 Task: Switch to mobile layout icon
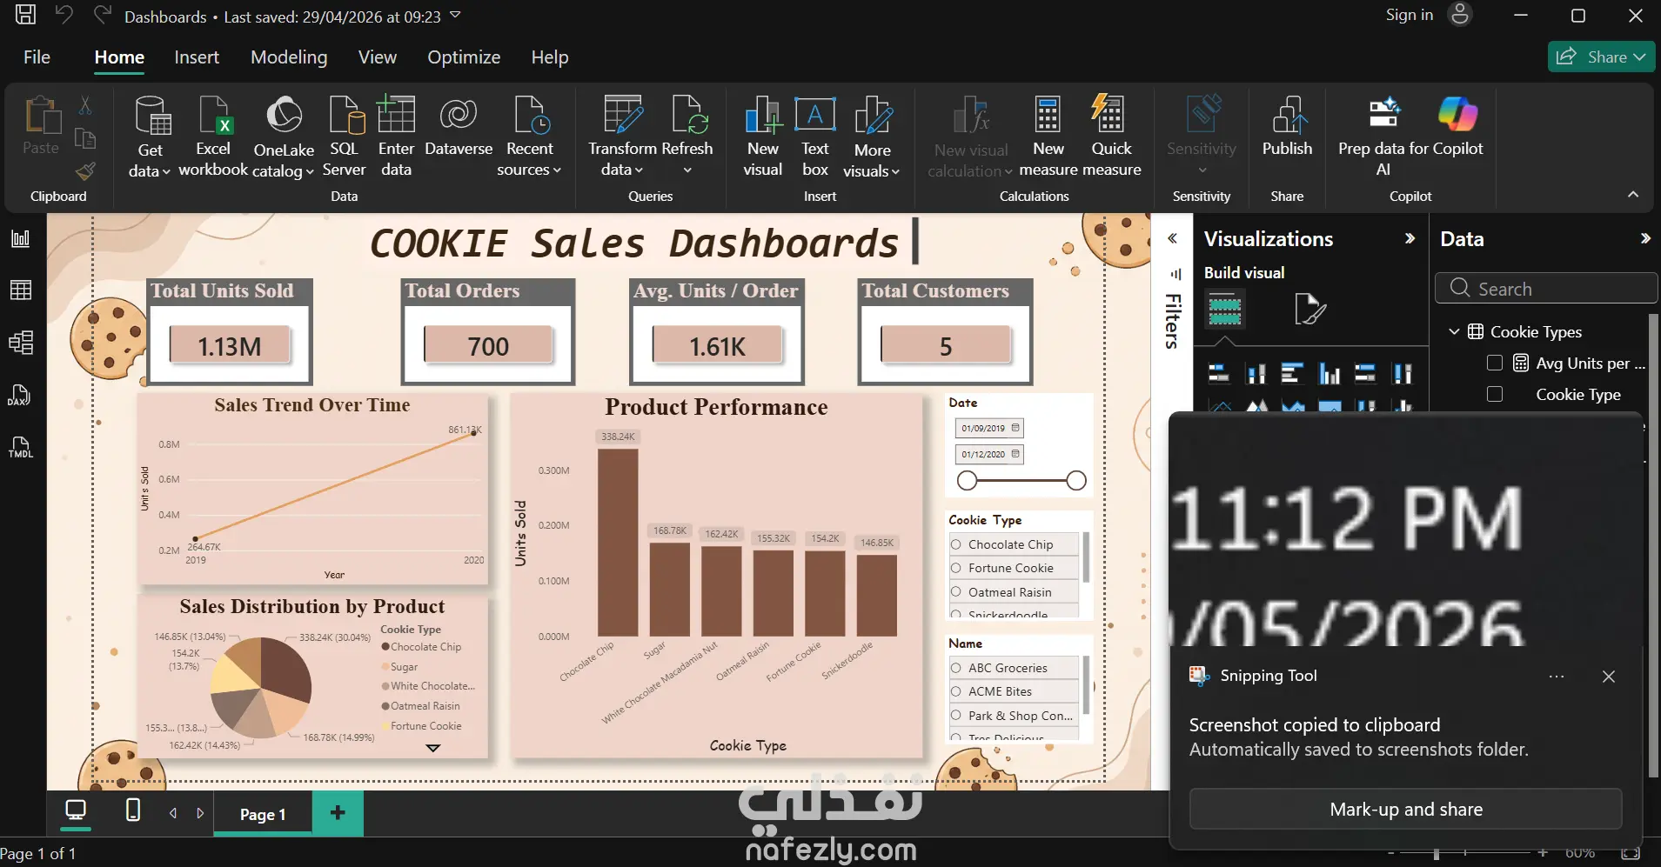coord(132,811)
